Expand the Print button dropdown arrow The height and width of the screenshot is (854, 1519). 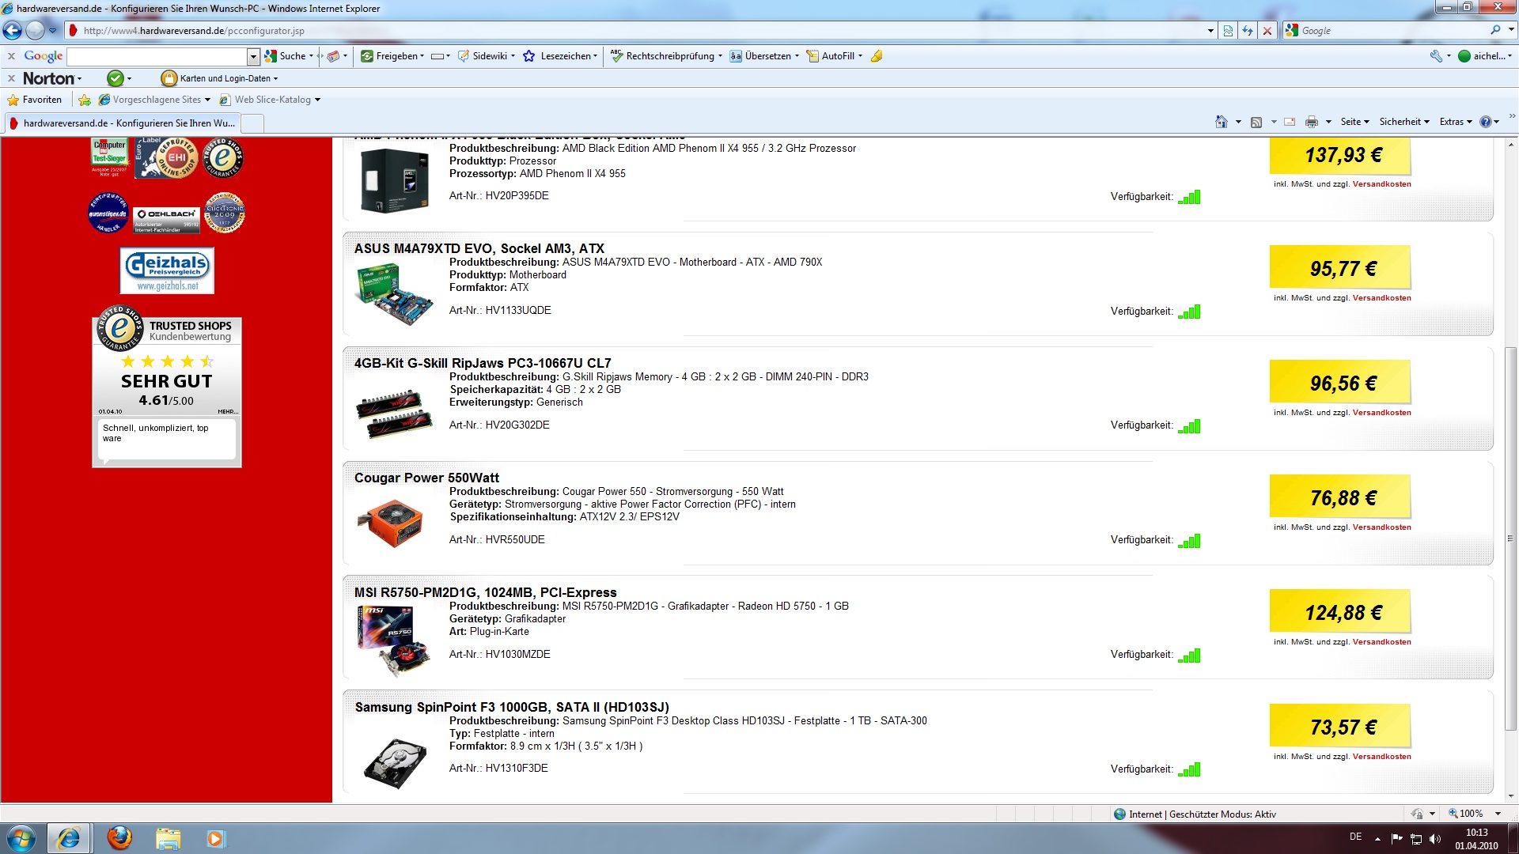pos(1328,122)
